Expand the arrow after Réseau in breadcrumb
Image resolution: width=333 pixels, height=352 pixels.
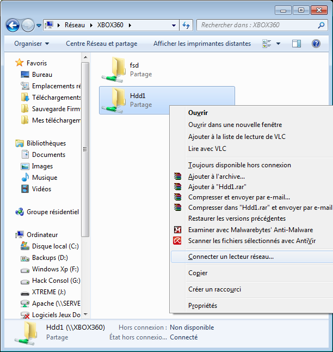91,25
